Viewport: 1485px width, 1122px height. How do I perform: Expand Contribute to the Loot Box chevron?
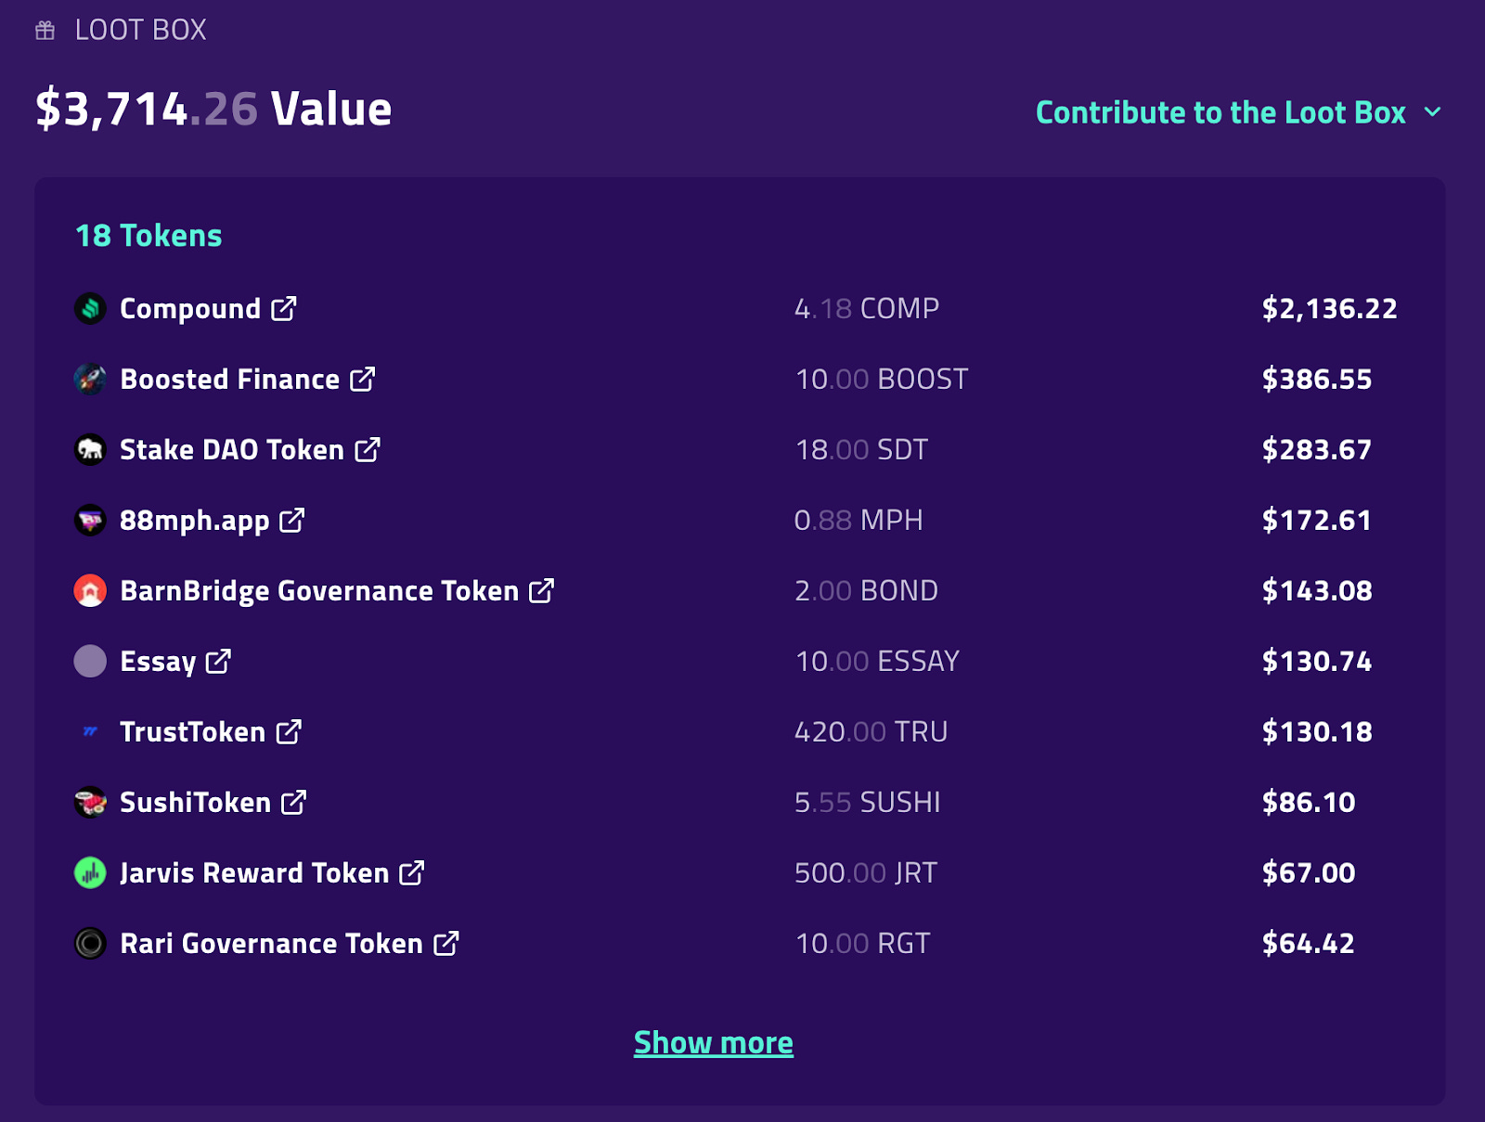(x=1433, y=112)
